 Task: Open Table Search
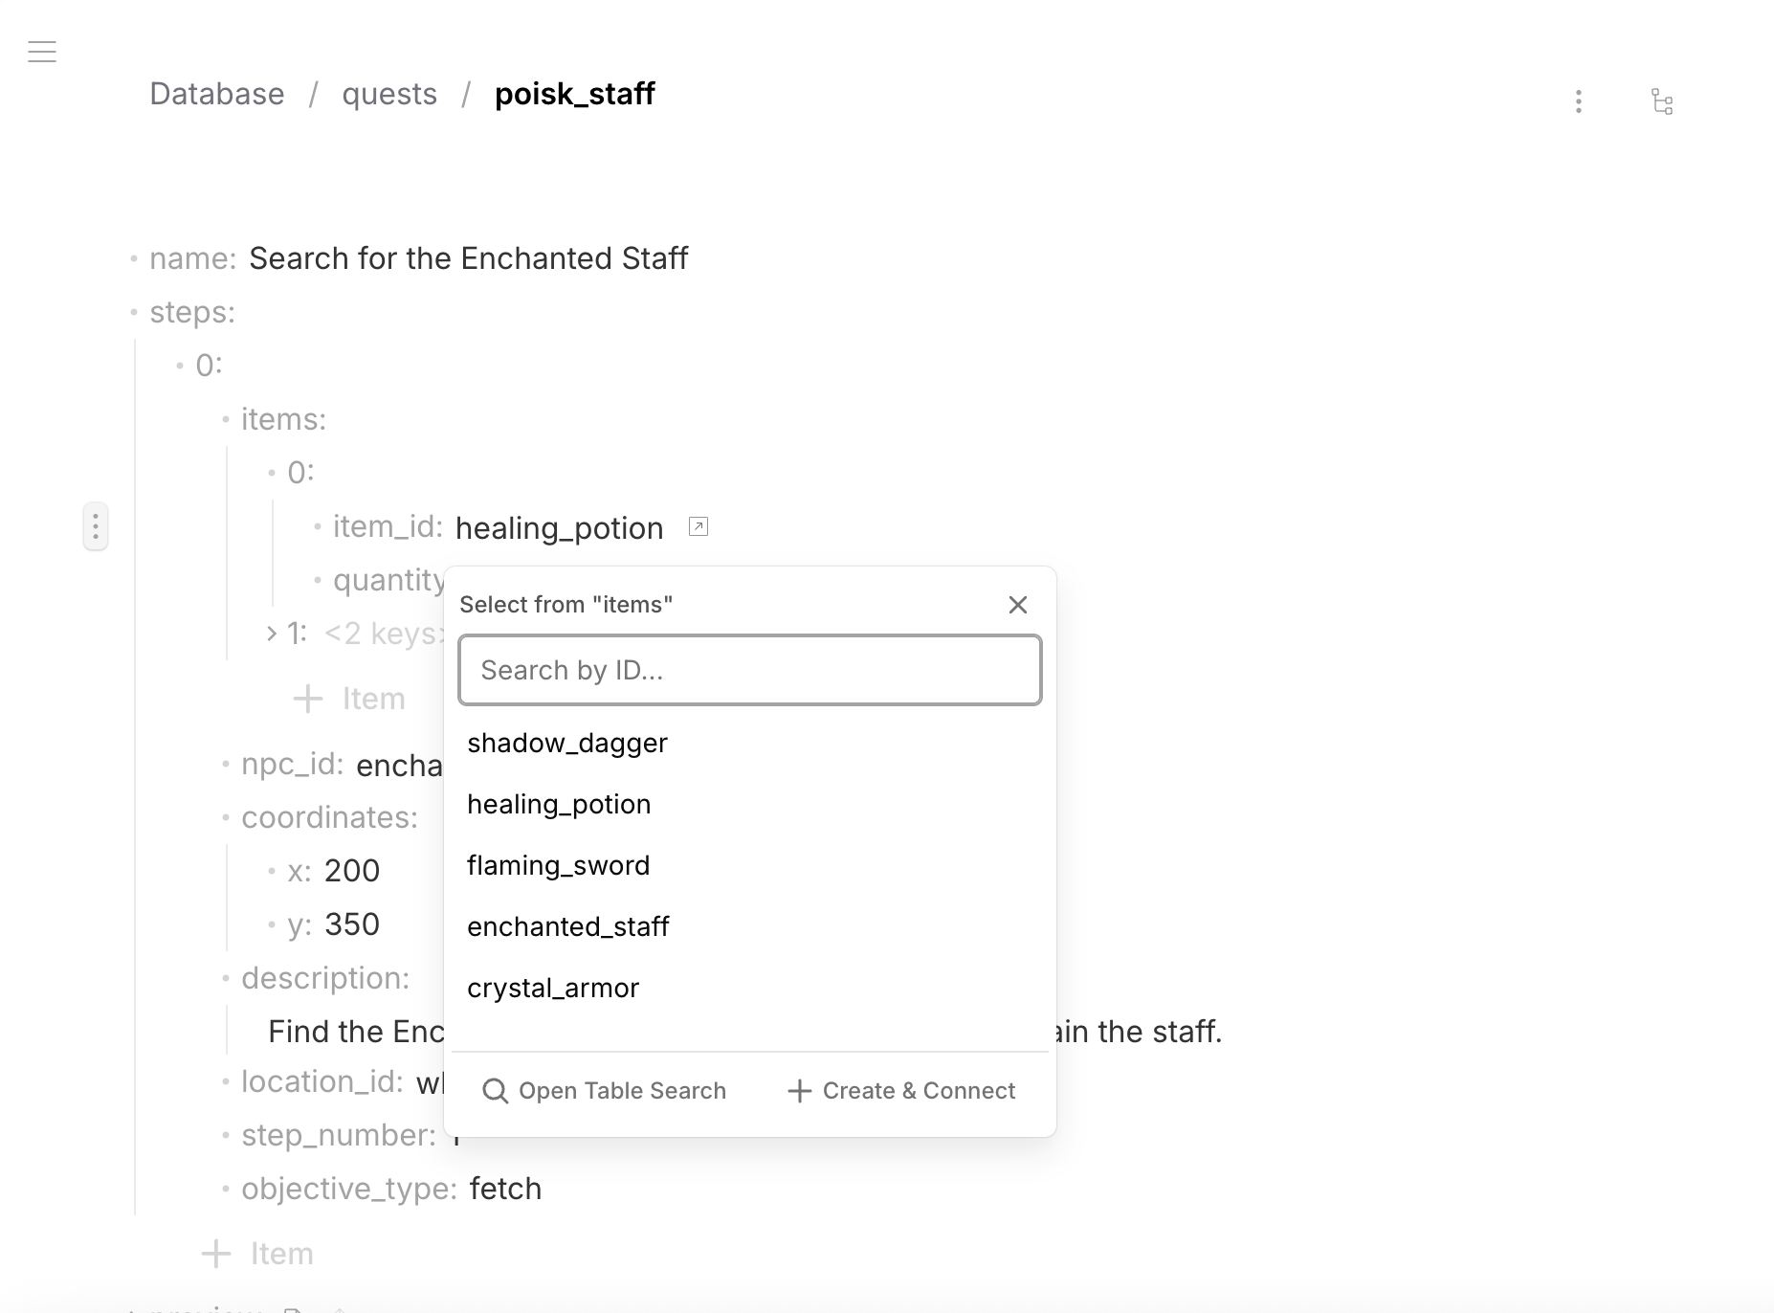(621, 1090)
